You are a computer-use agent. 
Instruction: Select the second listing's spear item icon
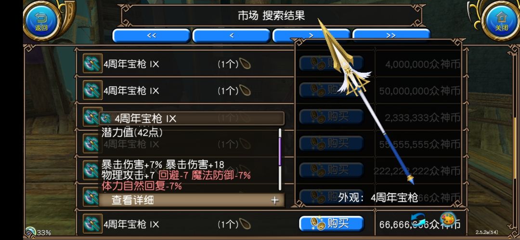click(91, 90)
